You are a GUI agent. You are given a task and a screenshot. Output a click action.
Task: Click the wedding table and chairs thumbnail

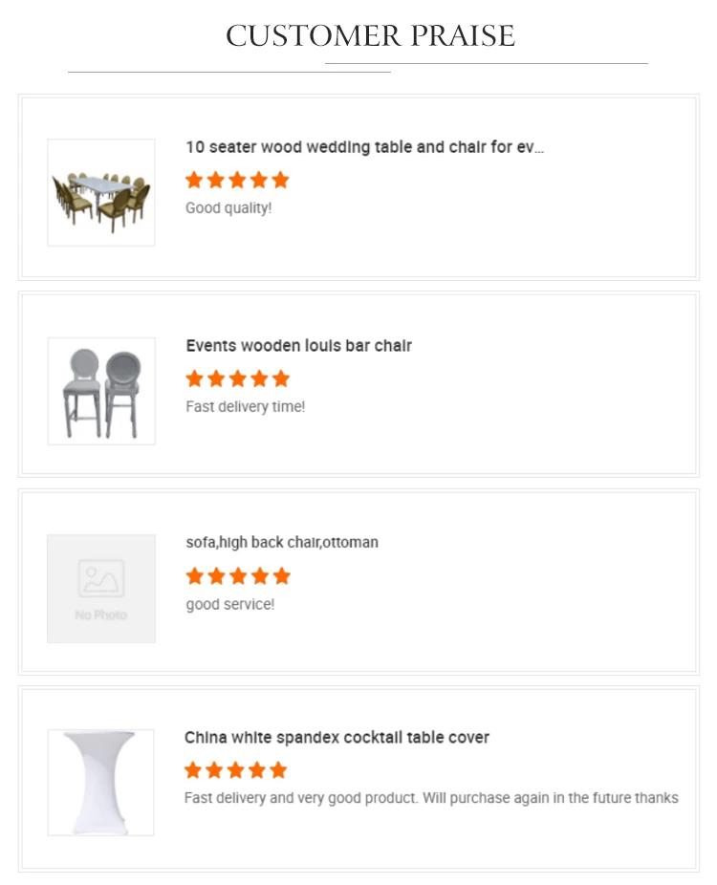pos(101,192)
